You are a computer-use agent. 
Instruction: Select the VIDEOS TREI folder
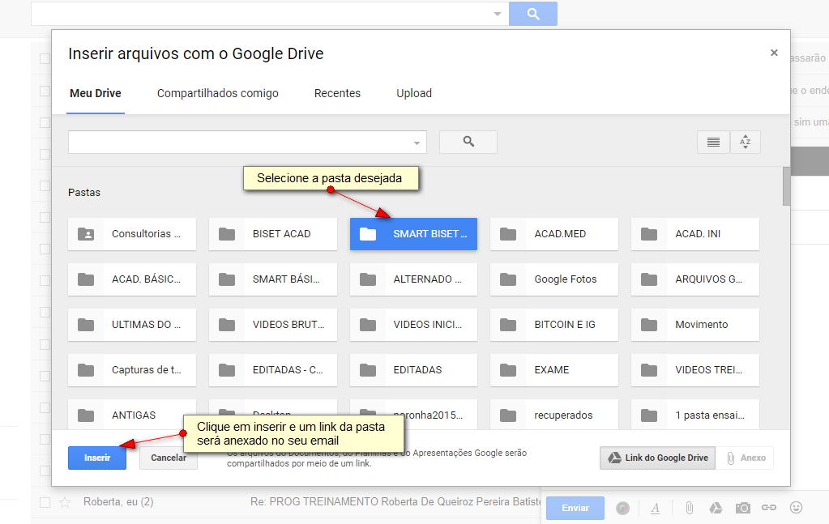click(695, 370)
